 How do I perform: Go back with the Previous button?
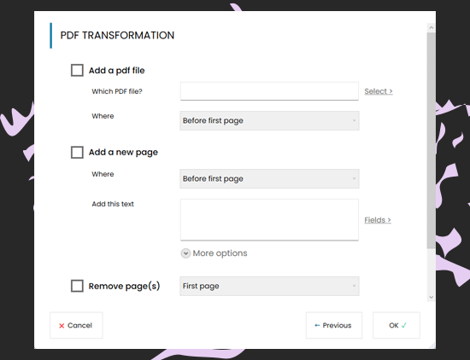[334, 325]
